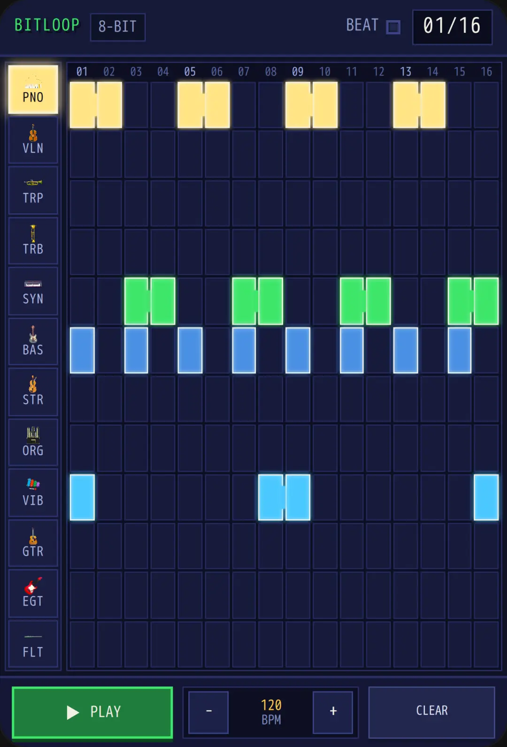
Task: Click the step 13 column header
Action: 406,71
